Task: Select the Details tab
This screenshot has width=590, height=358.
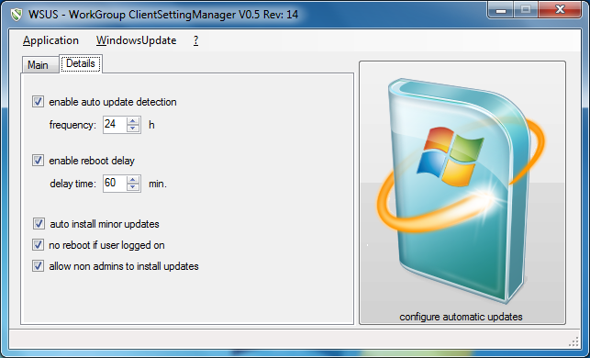Action: point(81,63)
